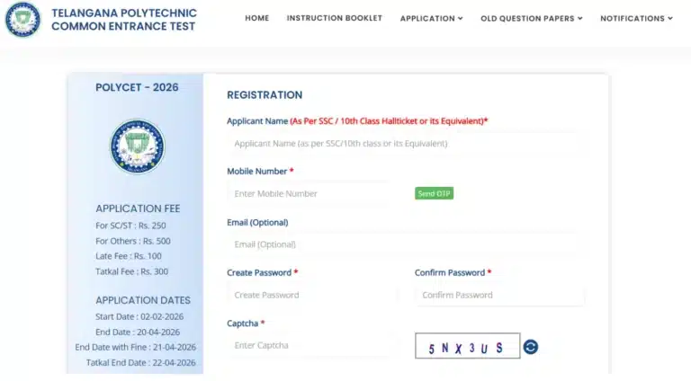Click the APPLICATION FEE heading

(x=138, y=208)
